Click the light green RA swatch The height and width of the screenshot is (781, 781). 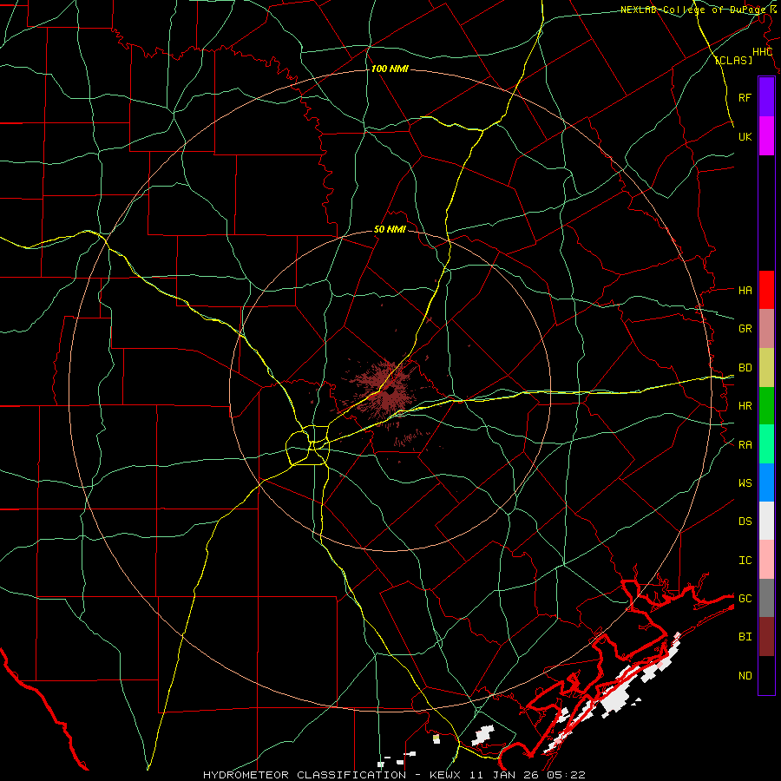766,444
